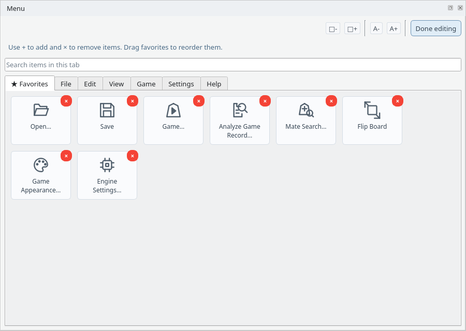Focus the 'Search items in this tab' field
Viewport: 466px width, 331px height.
(233, 65)
